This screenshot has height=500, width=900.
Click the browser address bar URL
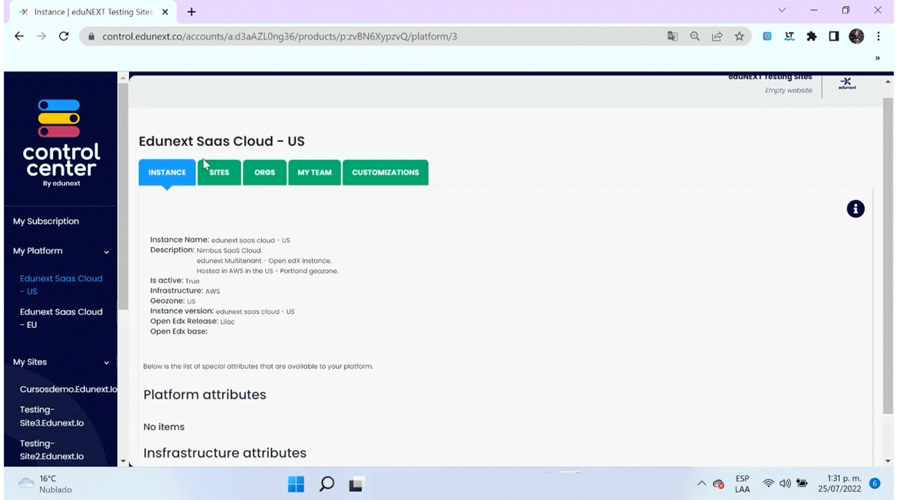(x=280, y=36)
